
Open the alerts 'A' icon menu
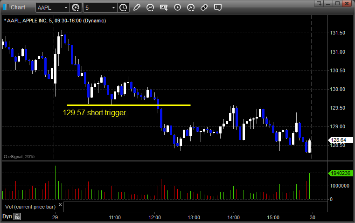pyautogui.click(x=191, y=7)
